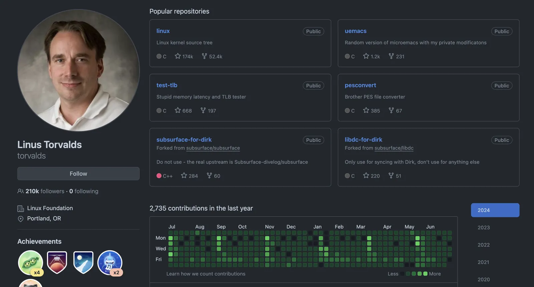
Task: Open the subsurface/libdc fork source
Action: [x=394, y=148]
